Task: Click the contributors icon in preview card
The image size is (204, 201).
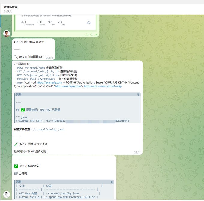Action: point(22,22)
